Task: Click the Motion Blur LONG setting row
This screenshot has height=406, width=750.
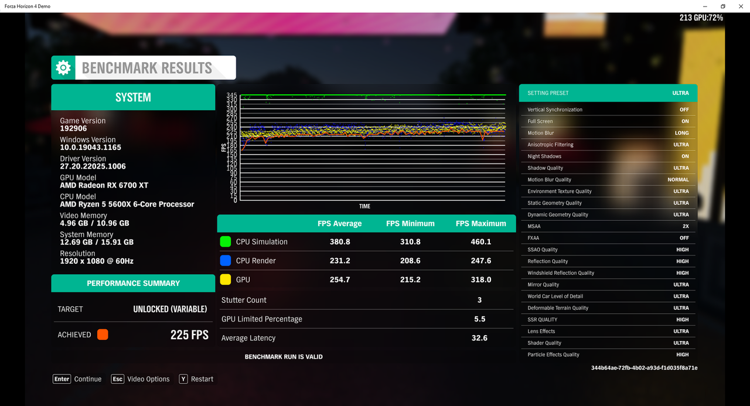Action: (608, 133)
